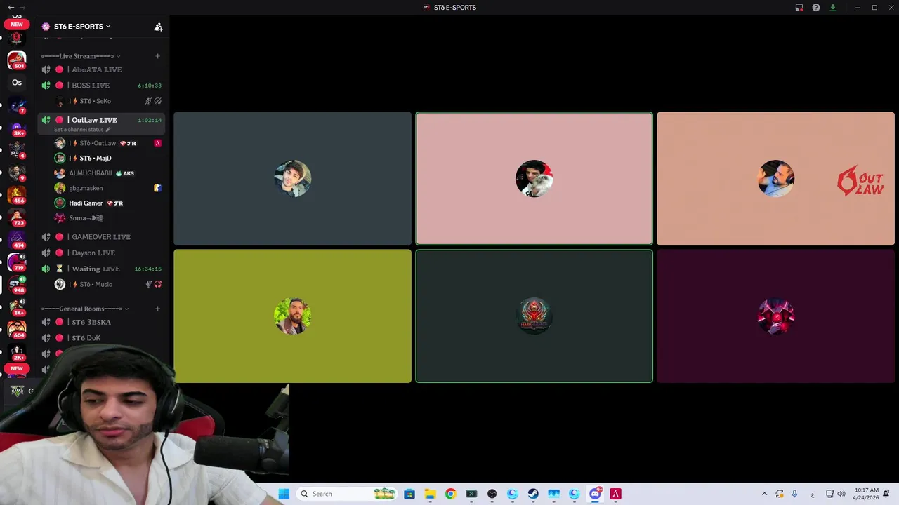This screenshot has height=505, width=899.
Task: Open the clock showing 10:17 AM
Action: [x=866, y=494]
